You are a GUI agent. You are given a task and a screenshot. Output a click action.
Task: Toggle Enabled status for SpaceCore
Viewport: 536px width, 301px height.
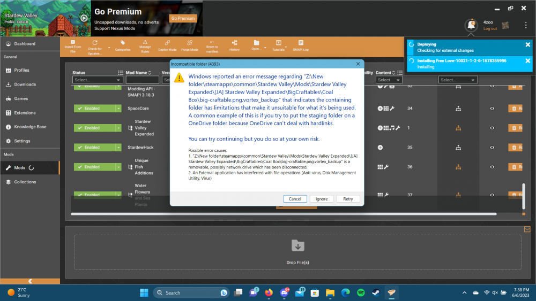[95, 109]
